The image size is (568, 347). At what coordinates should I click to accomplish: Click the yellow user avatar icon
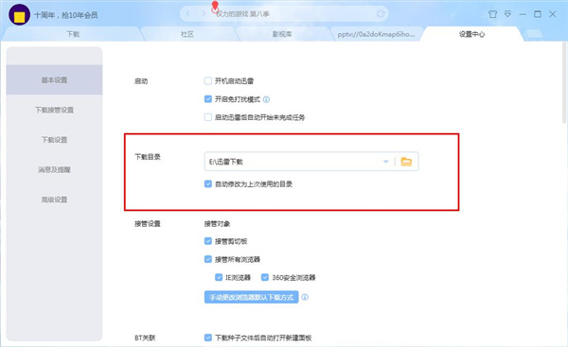pos(19,15)
